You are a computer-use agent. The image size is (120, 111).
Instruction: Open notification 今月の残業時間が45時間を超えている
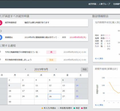point(22,52)
